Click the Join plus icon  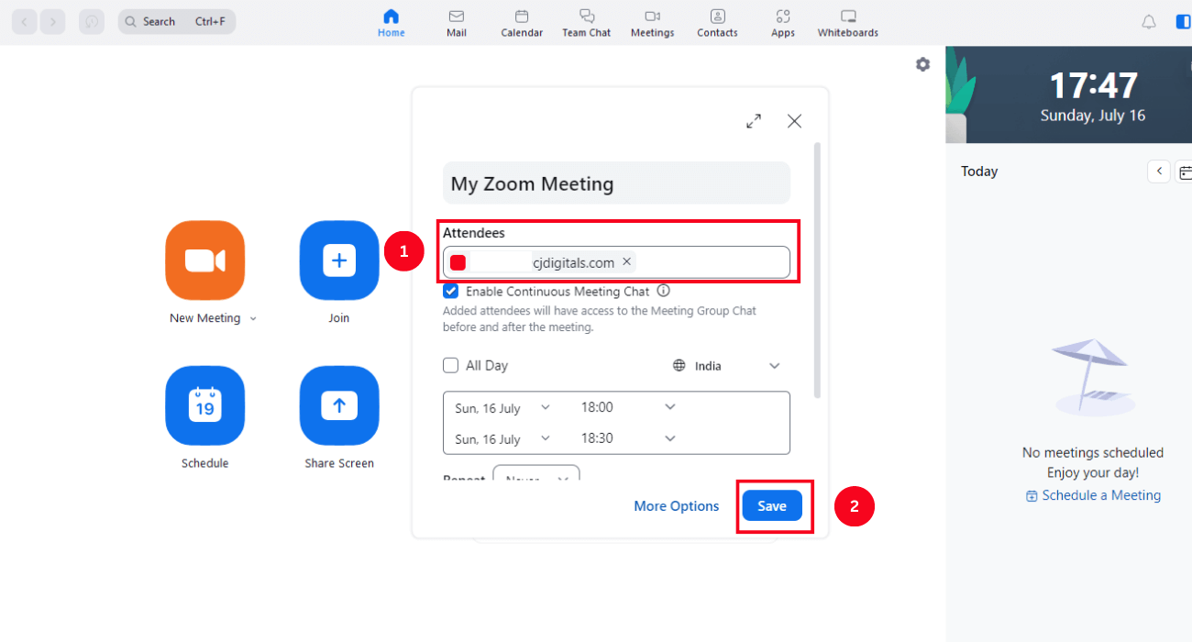[x=339, y=260]
